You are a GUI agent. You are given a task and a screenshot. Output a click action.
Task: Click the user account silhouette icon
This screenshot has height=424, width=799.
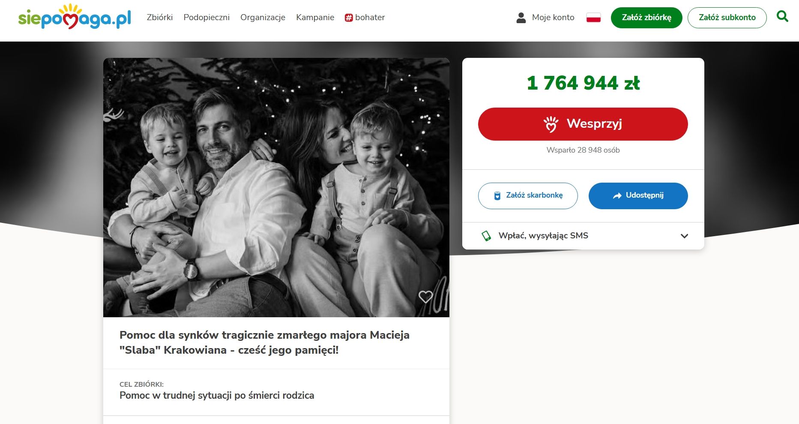click(521, 18)
